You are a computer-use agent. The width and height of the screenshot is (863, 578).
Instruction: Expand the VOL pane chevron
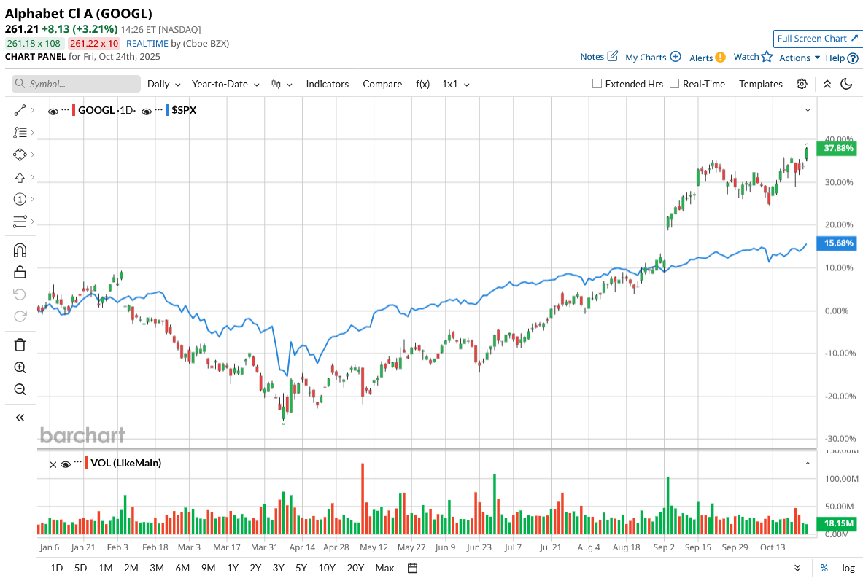coord(808,463)
